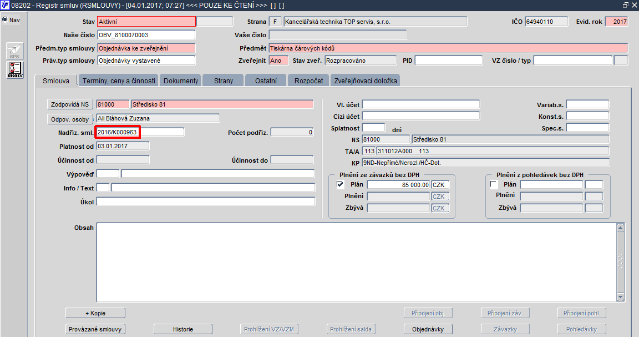Click the Splatnost days field
The image size is (639, 337).
click(374, 128)
